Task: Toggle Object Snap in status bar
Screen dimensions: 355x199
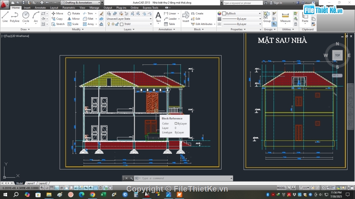Action: click(x=67, y=188)
